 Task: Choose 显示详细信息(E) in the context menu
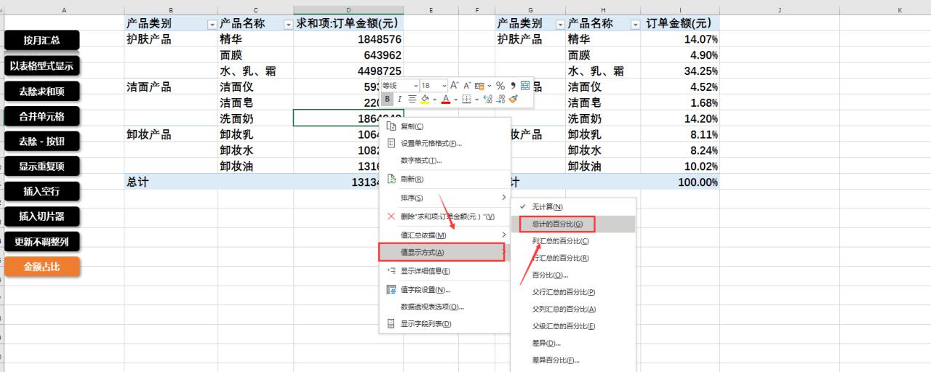coord(444,271)
